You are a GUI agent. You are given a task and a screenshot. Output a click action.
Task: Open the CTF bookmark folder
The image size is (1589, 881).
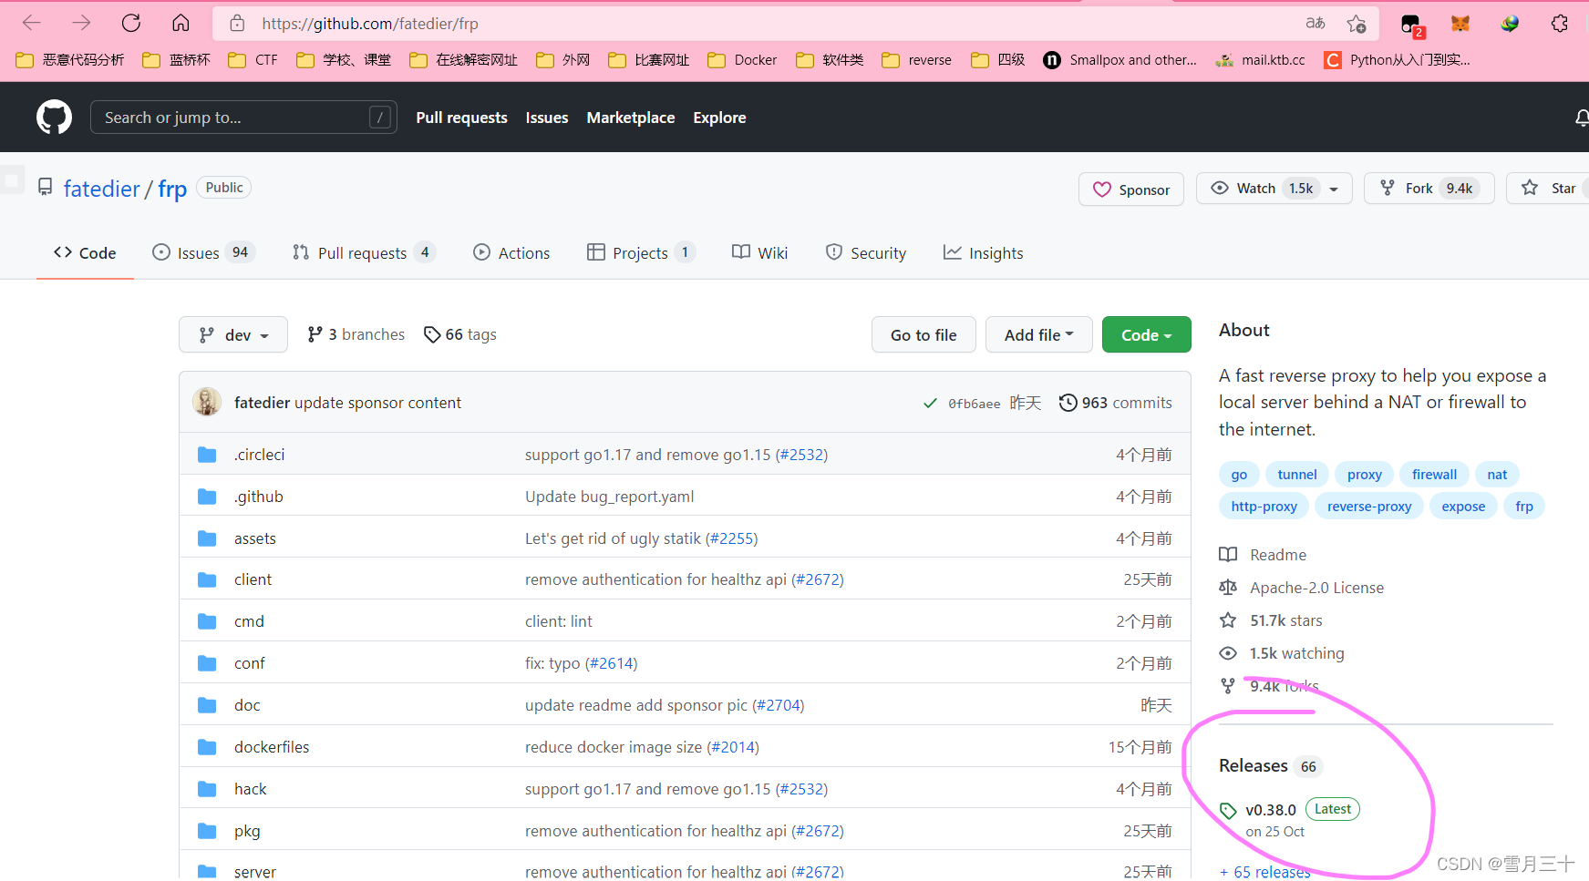[x=253, y=60]
